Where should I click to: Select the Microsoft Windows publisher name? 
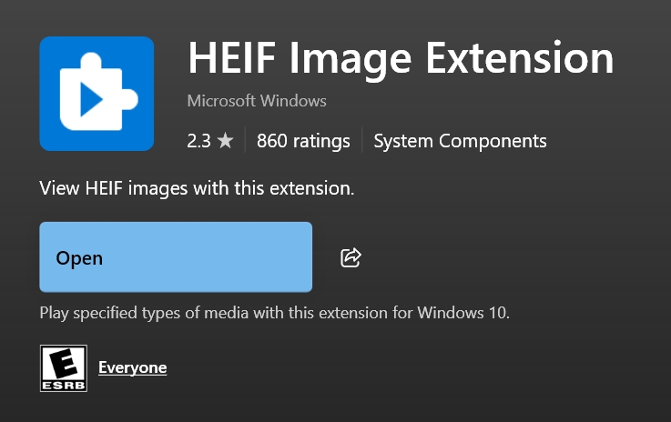click(x=256, y=100)
